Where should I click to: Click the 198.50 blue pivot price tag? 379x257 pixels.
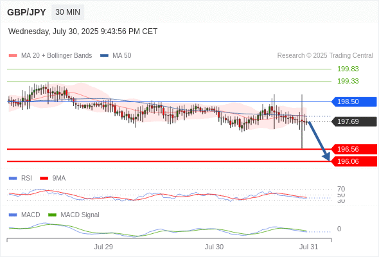pos(354,102)
